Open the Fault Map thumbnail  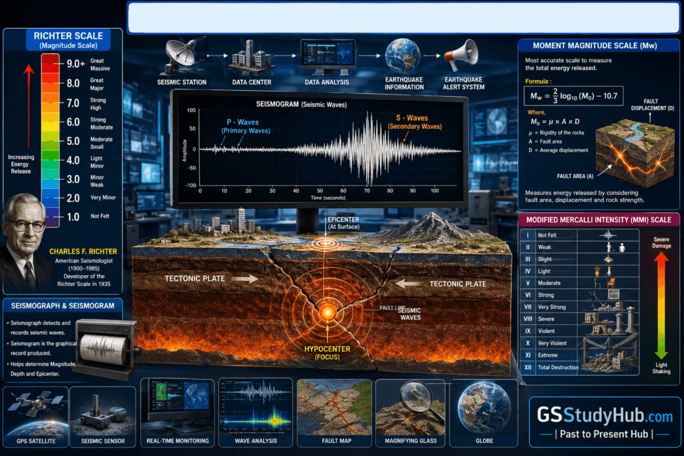(335, 413)
